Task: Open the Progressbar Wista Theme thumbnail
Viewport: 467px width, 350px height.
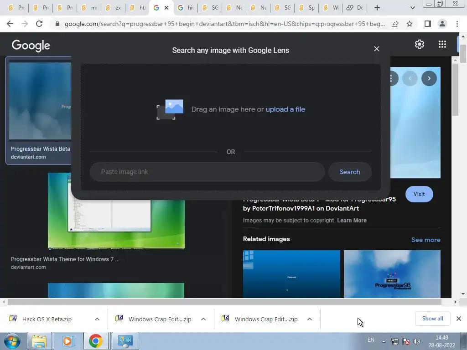Action: (x=116, y=224)
